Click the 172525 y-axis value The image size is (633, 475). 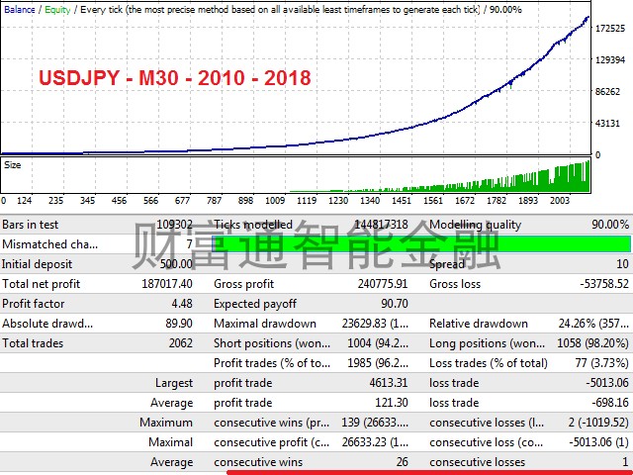(x=610, y=29)
